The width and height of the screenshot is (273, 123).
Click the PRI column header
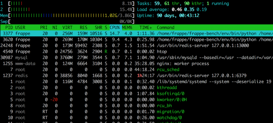coord(44,27)
